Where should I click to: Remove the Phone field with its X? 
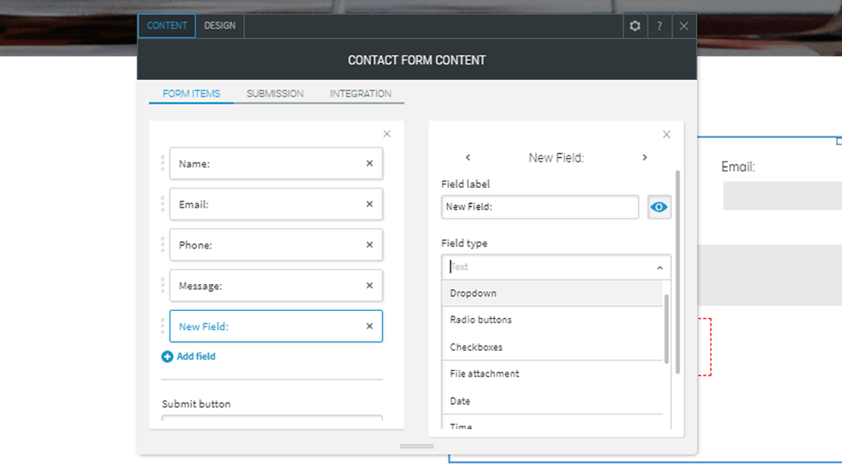coord(369,245)
